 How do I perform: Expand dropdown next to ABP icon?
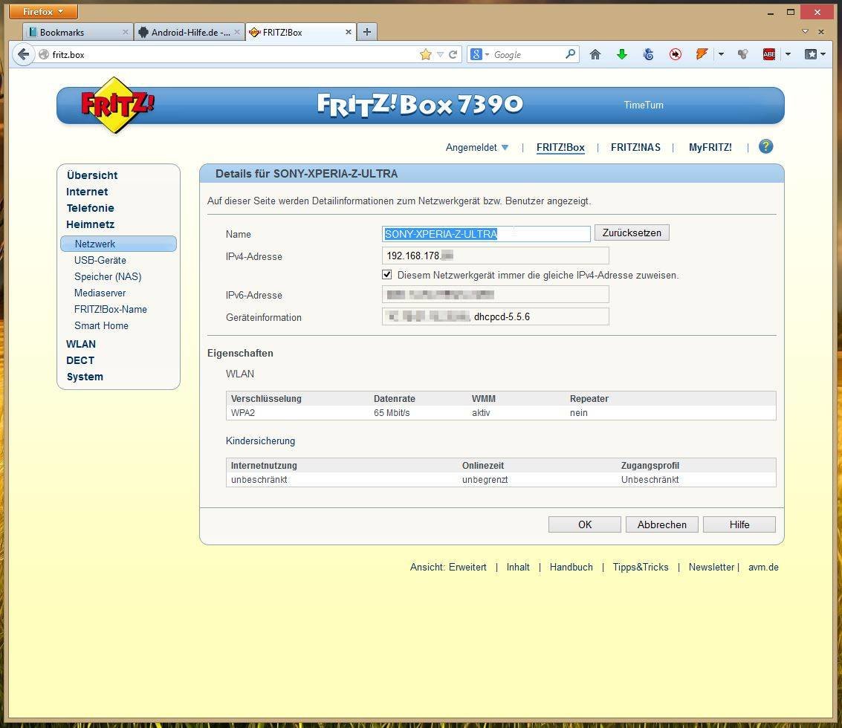pos(788,54)
